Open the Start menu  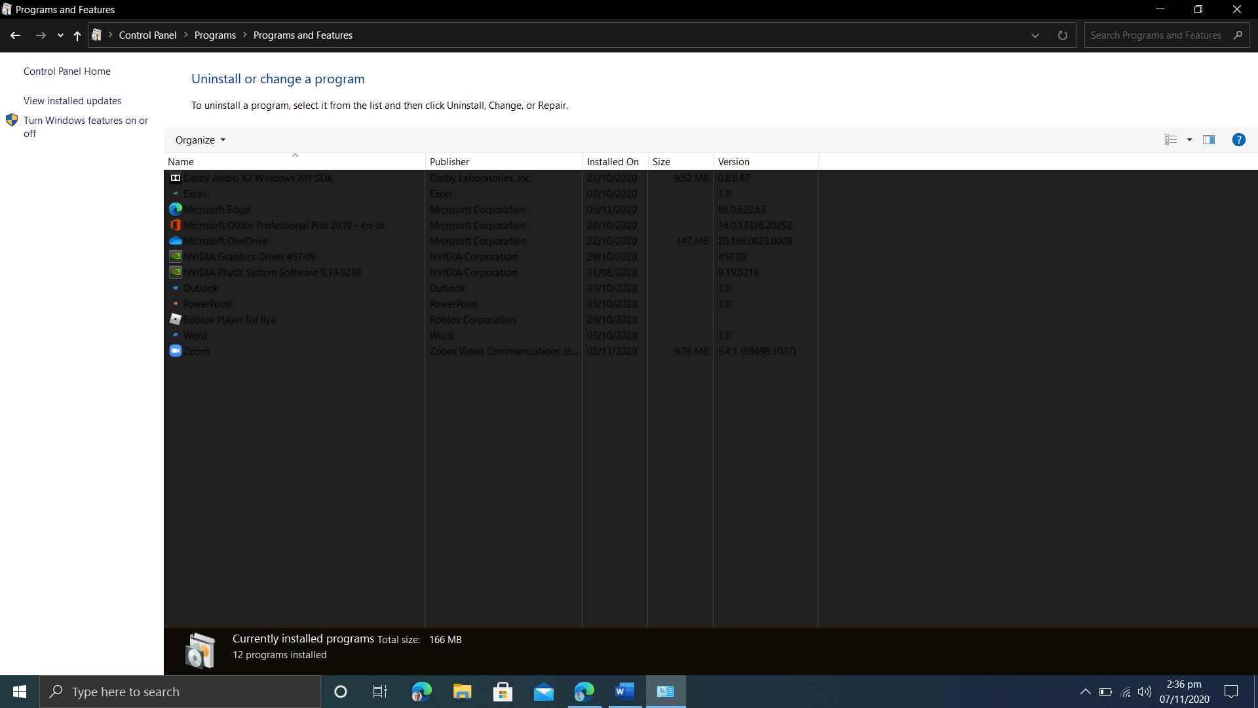[19, 692]
